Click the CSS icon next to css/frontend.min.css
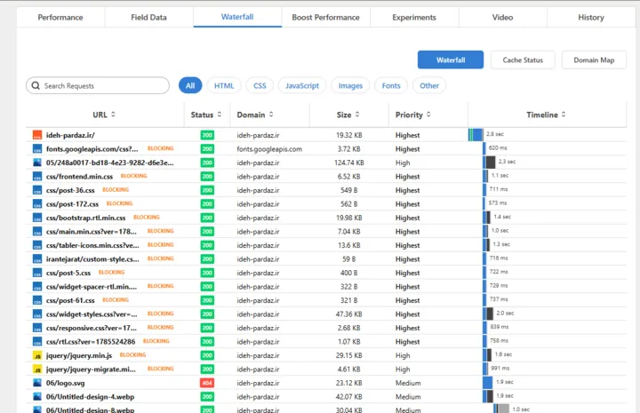640x413 pixels. tap(37, 177)
